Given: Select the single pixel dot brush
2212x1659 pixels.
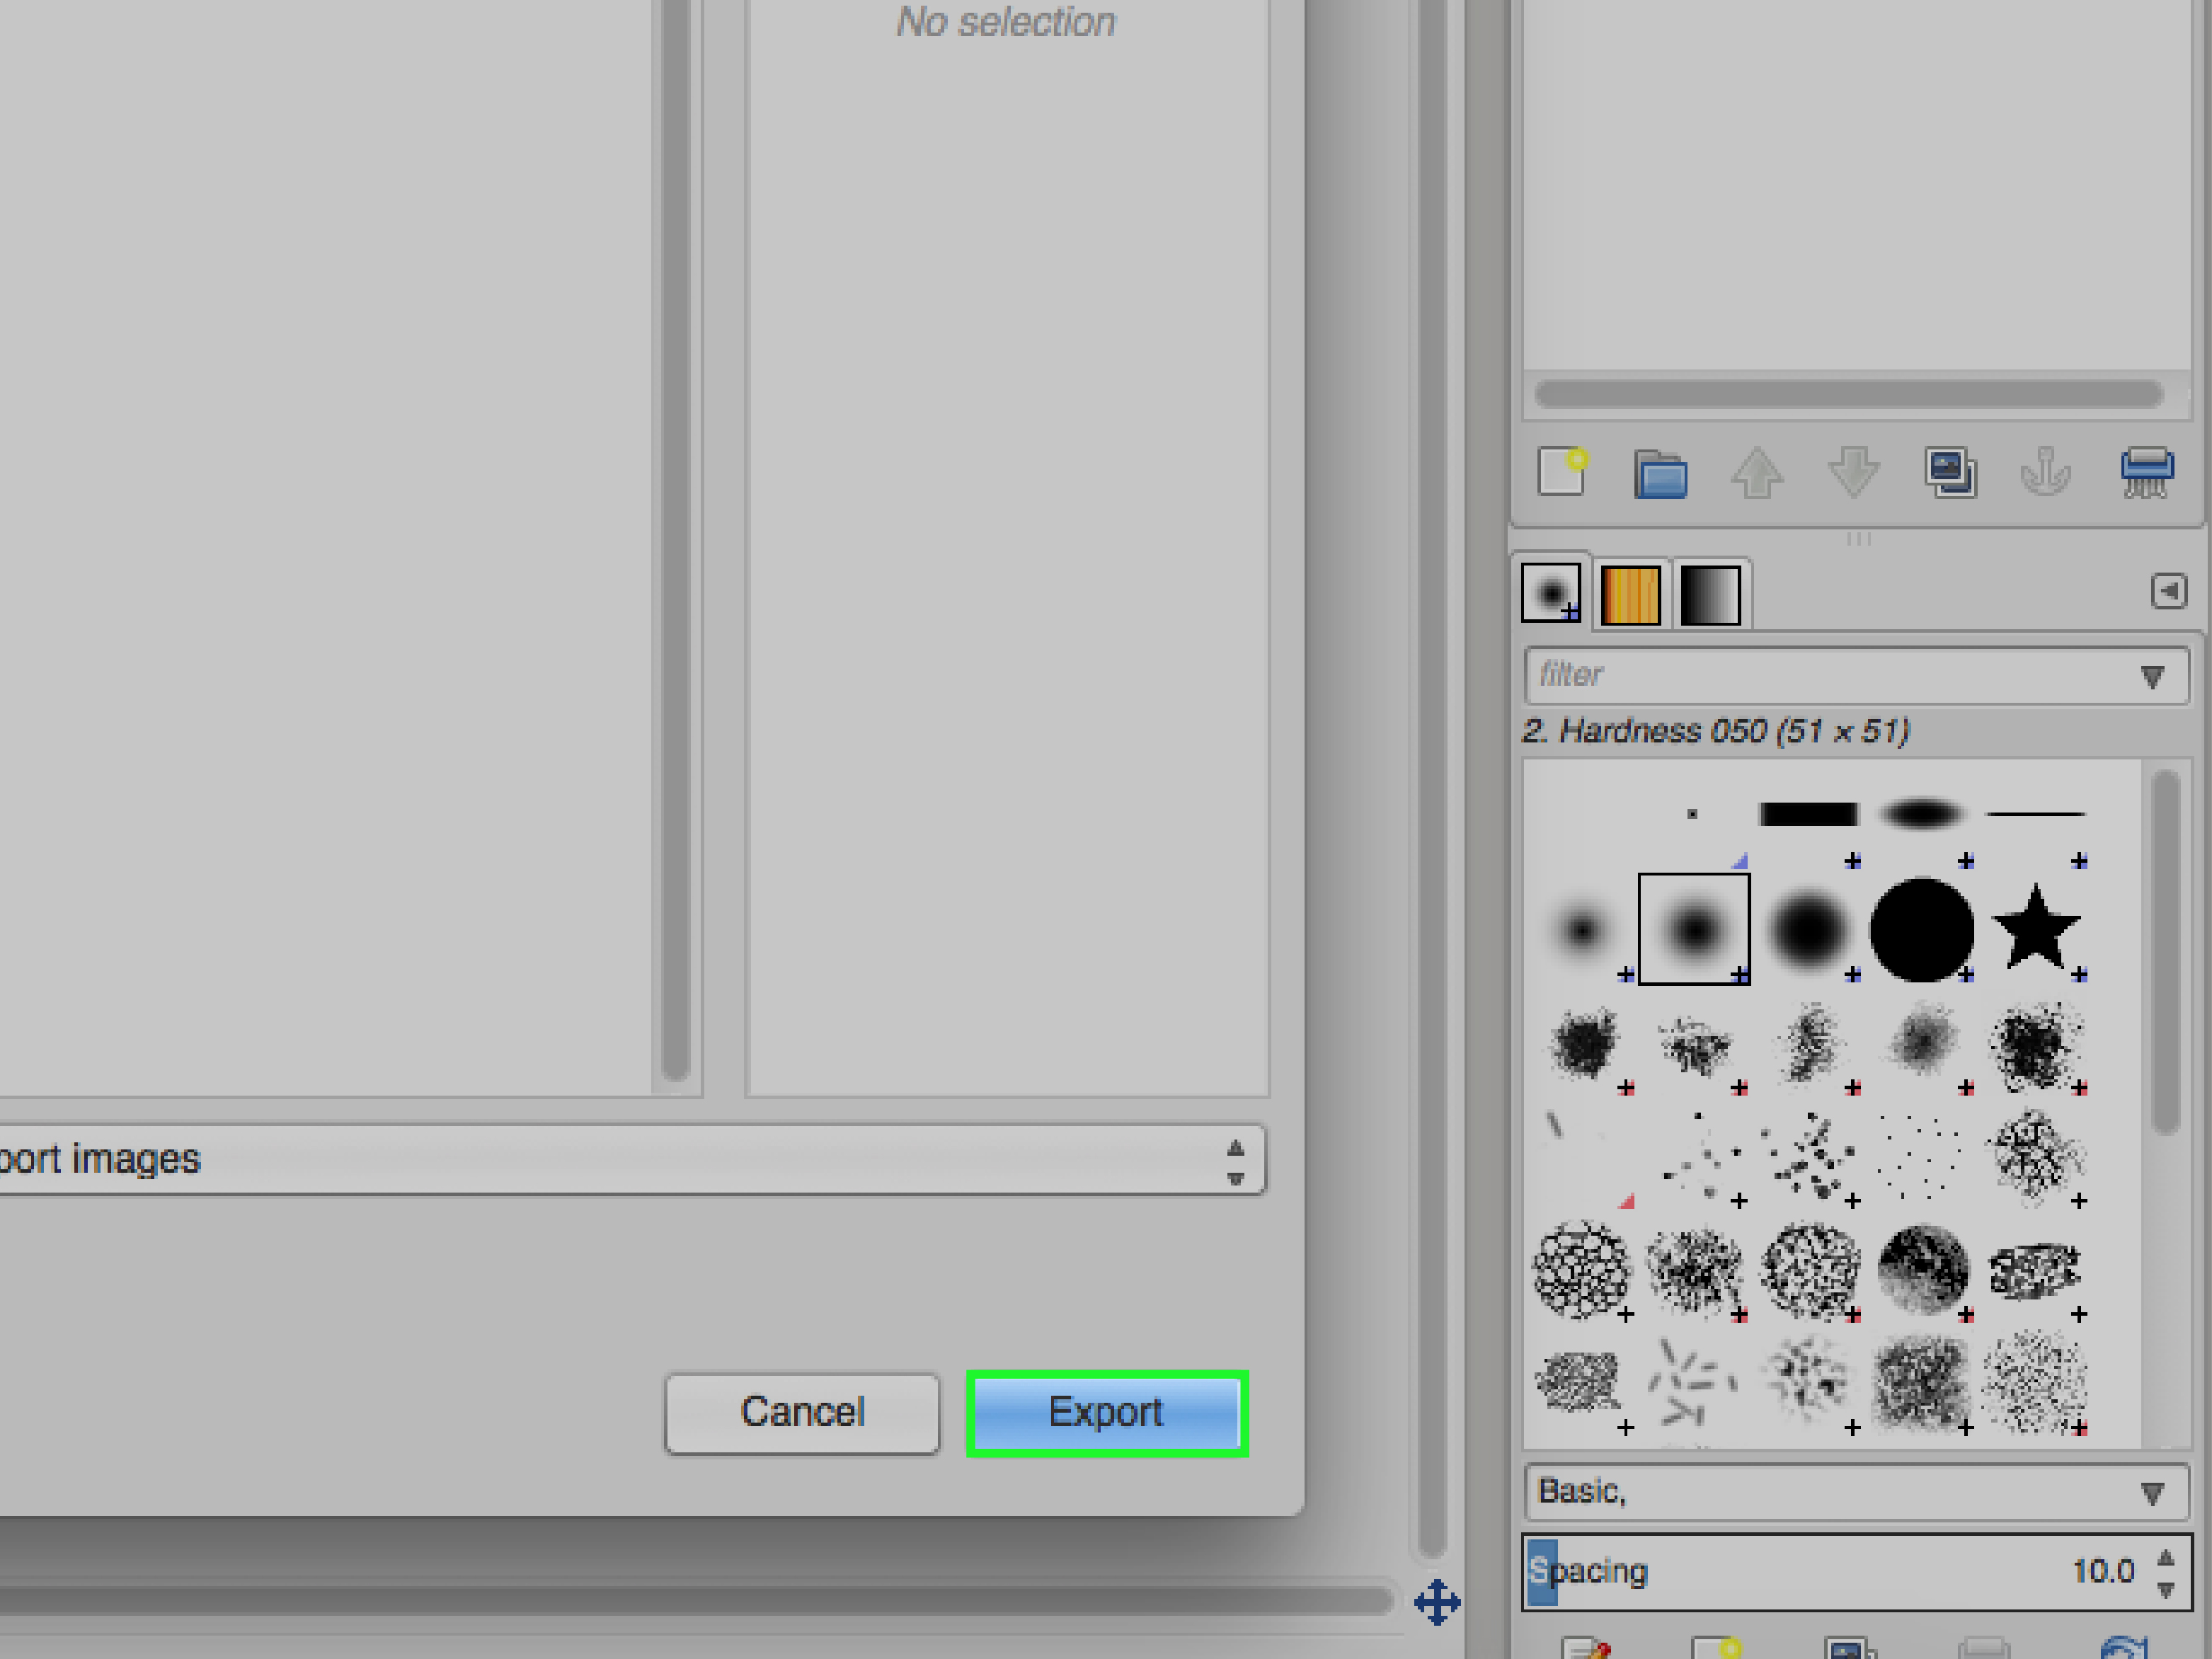Looking at the screenshot, I should (x=1692, y=814).
